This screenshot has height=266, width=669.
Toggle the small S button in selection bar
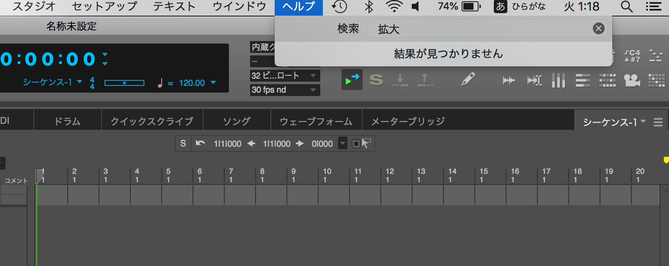point(183,143)
